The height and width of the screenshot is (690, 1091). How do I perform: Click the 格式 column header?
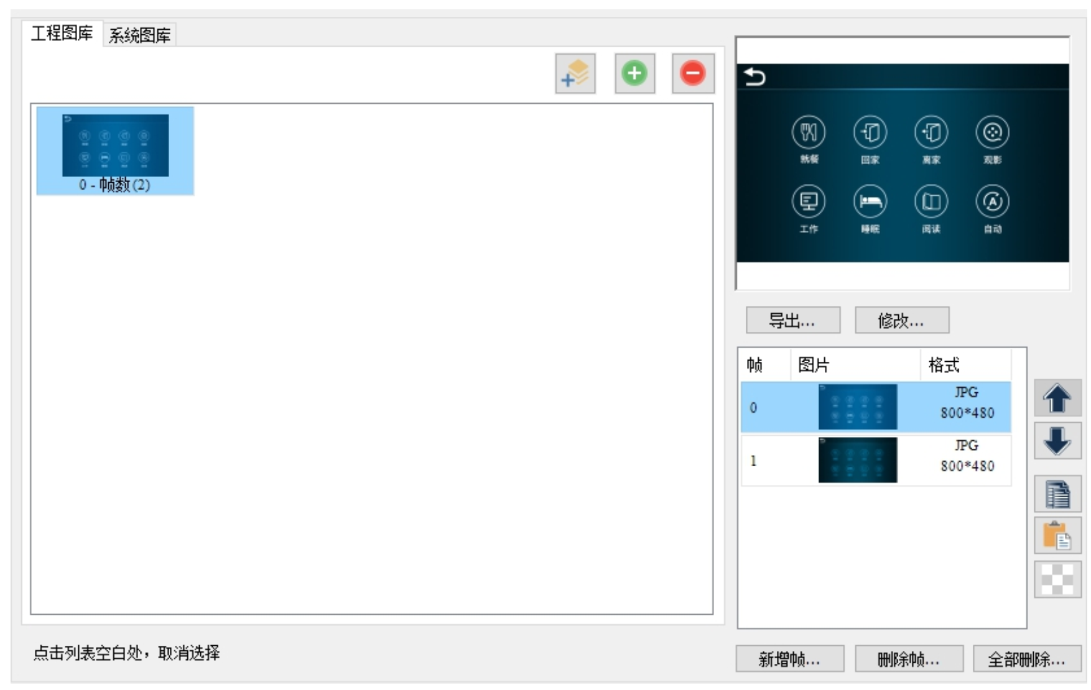click(964, 365)
